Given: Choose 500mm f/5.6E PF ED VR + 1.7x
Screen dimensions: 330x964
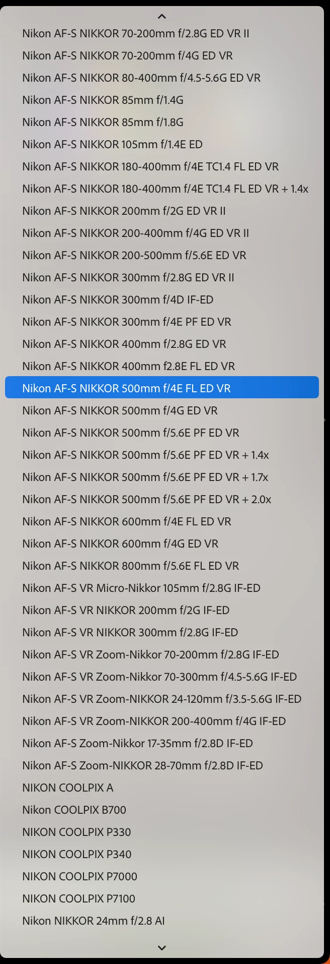Looking at the screenshot, I should point(162,477).
